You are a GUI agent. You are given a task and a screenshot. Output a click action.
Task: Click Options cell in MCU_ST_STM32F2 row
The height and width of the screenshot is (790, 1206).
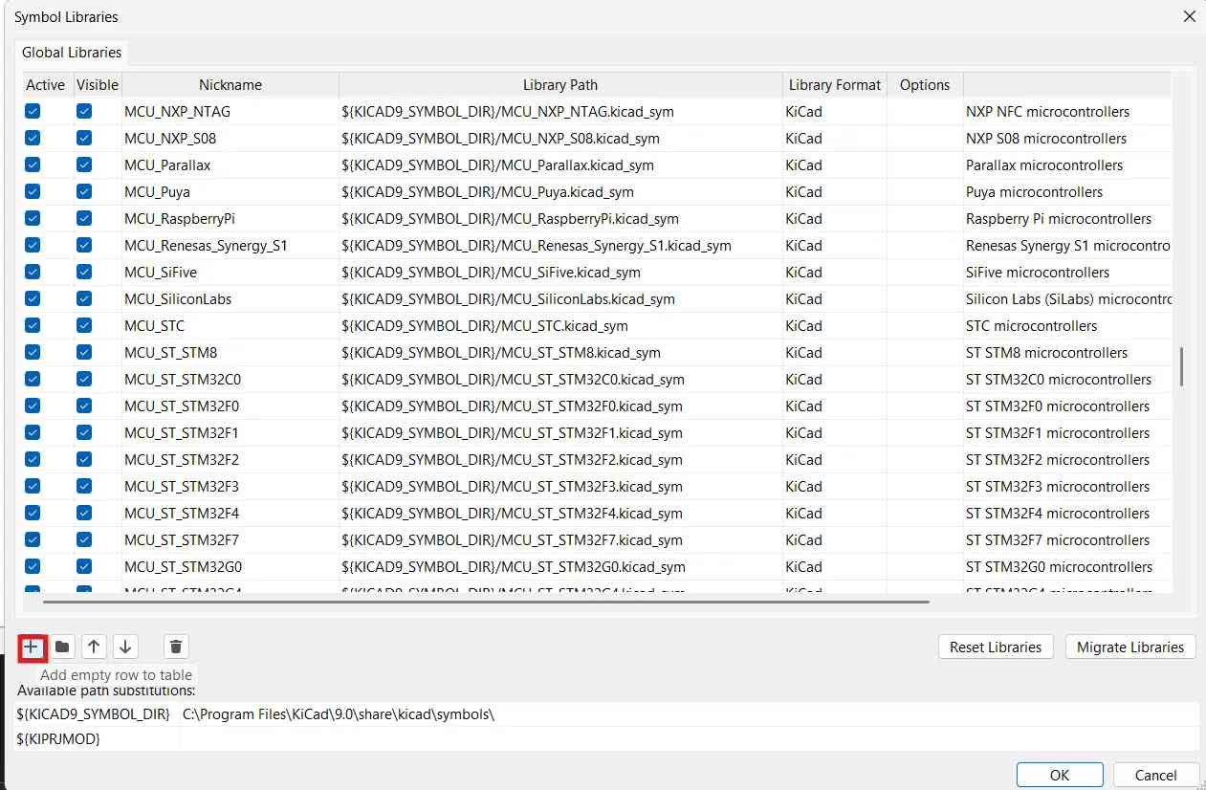point(925,459)
